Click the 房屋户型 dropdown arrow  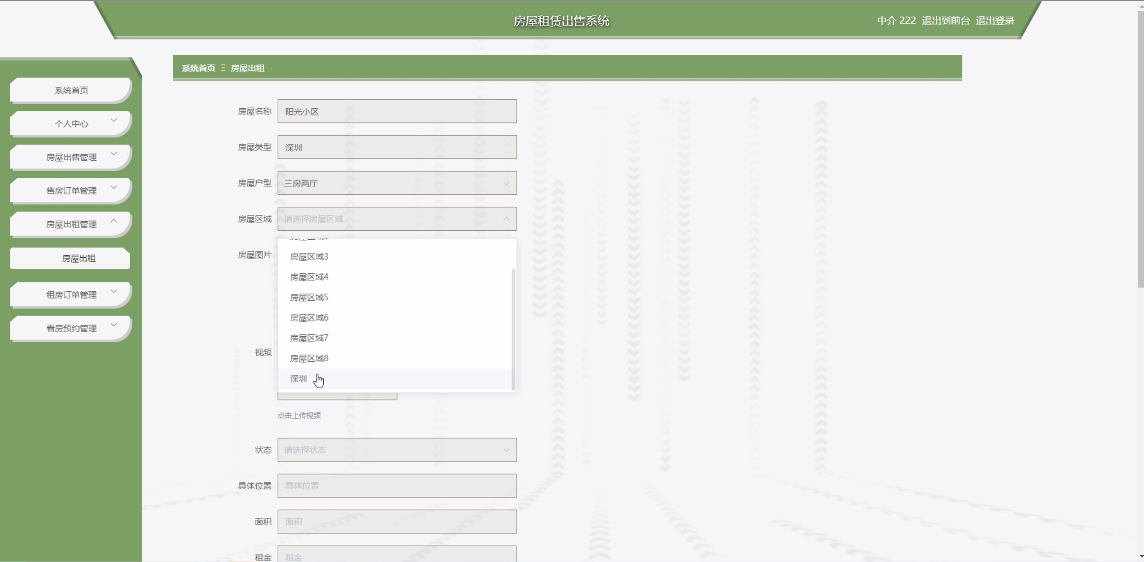(x=506, y=184)
